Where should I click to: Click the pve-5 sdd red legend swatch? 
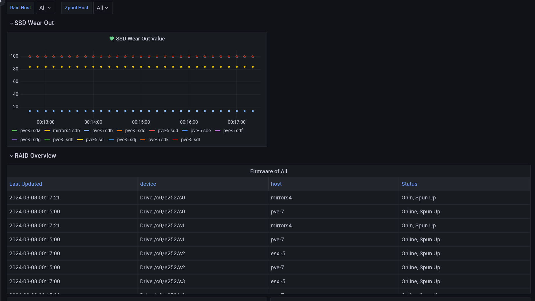pyautogui.click(x=152, y=131)
